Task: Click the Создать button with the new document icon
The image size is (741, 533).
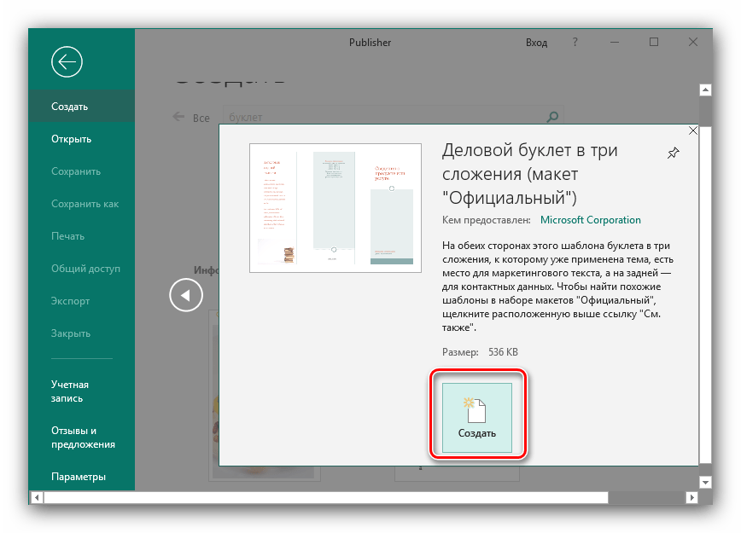Action: (477, 418)
